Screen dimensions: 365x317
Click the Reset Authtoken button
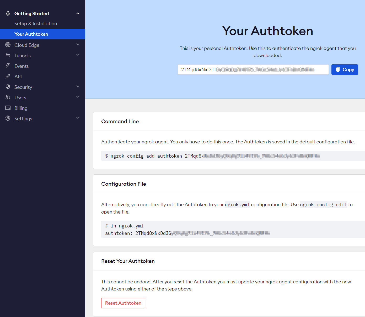click(x=123, y=303)
